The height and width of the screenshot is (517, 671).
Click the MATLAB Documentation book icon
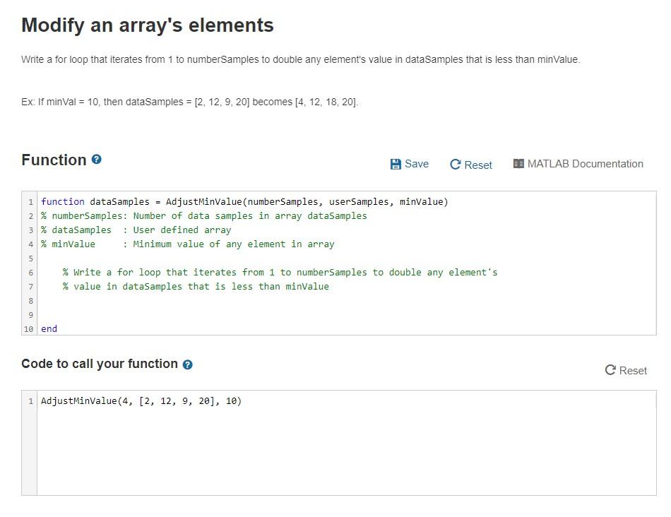click(x=518, y=164)
